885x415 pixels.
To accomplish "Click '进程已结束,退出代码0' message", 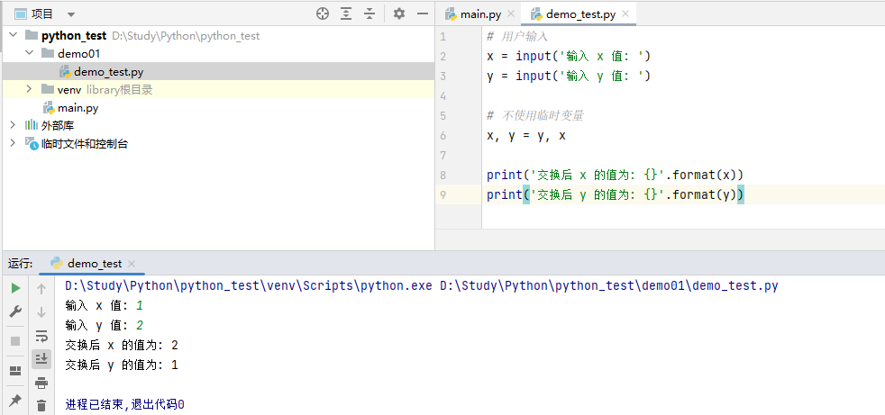I will point(125,404).
